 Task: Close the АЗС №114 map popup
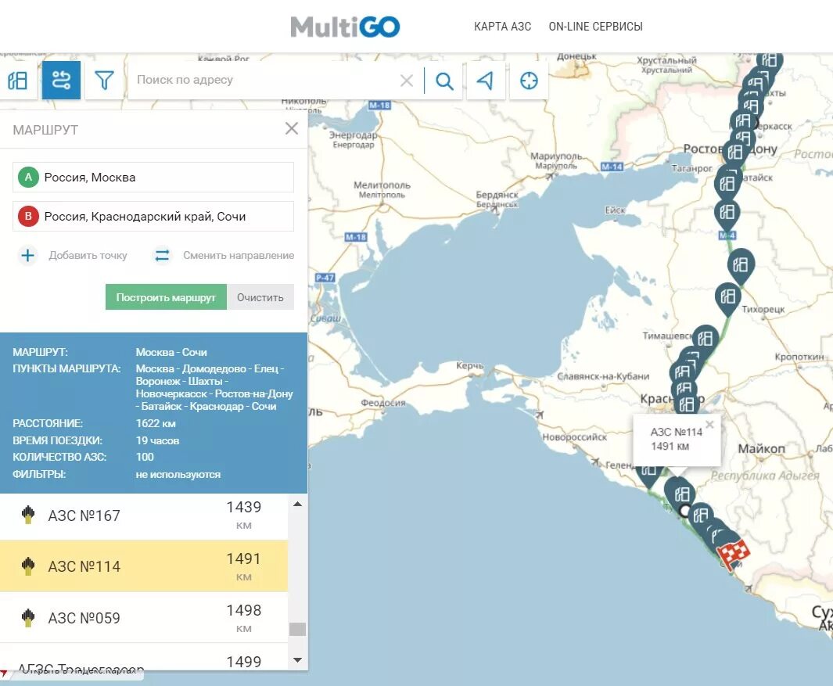click(x=709, y=424)
